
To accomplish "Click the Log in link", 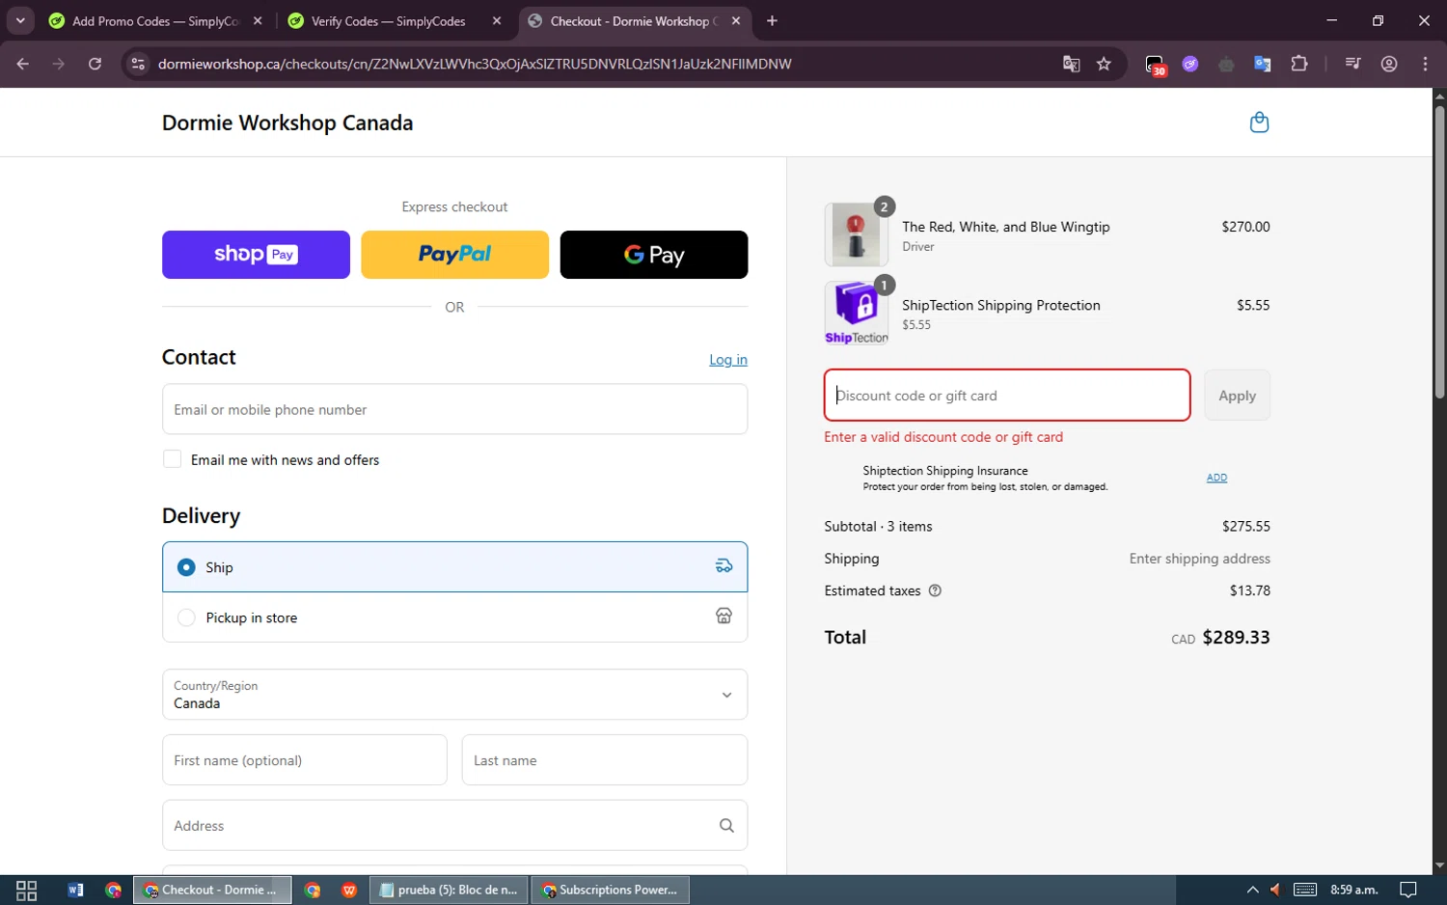I will [728, 360].
